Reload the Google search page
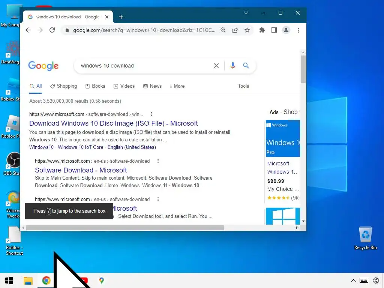 [52, 30]
